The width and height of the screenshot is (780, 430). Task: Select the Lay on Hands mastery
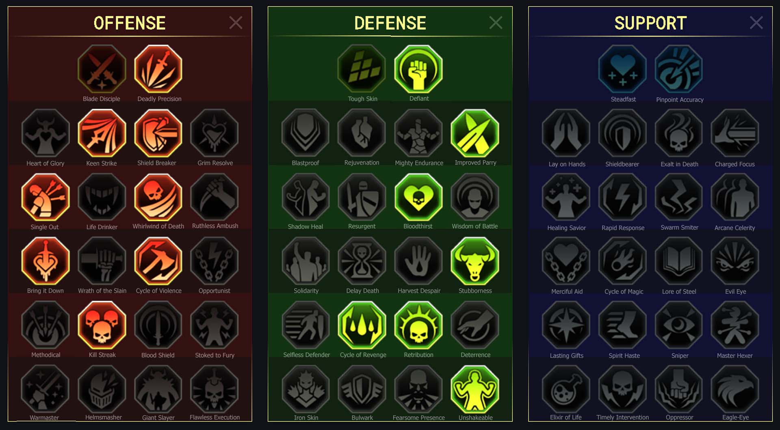[566, 133]
